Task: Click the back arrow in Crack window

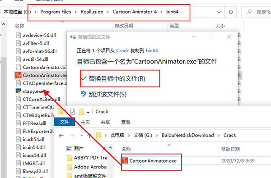Action: point(61,136)
